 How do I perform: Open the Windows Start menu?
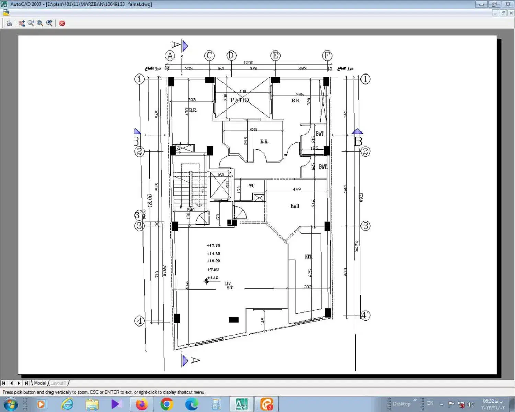tap(10, 404)
